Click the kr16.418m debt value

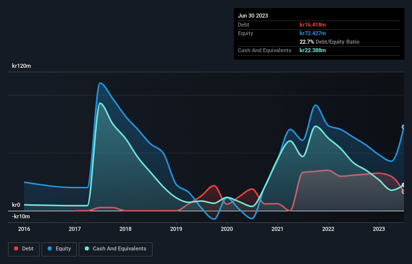(313, 25)
